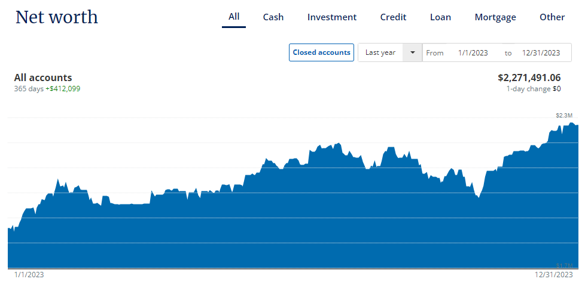Click the 1-day change $0 text

pyautogui.click(x=534, y=89)
